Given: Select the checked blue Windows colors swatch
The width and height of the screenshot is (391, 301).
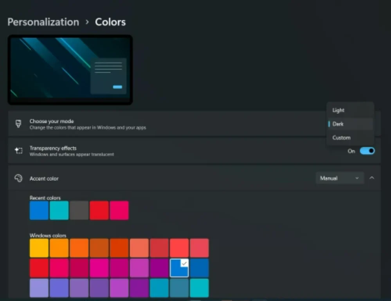Looking at the screenshot, I should (179, 268).
